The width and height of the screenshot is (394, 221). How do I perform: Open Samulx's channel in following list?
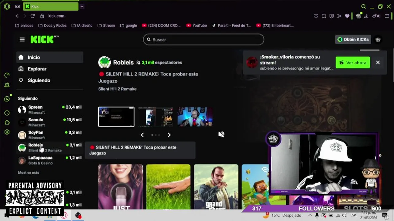point(50,122)
